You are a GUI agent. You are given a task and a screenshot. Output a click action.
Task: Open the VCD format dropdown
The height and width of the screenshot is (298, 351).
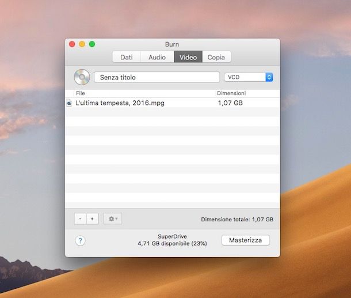pyautogui.click(x=249, y=77)
